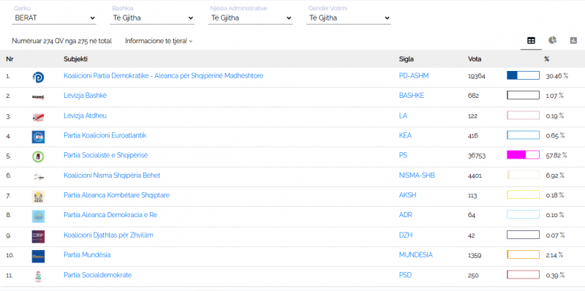
Task: Sort by the Vota column header
Action: (x=475, y=59)
